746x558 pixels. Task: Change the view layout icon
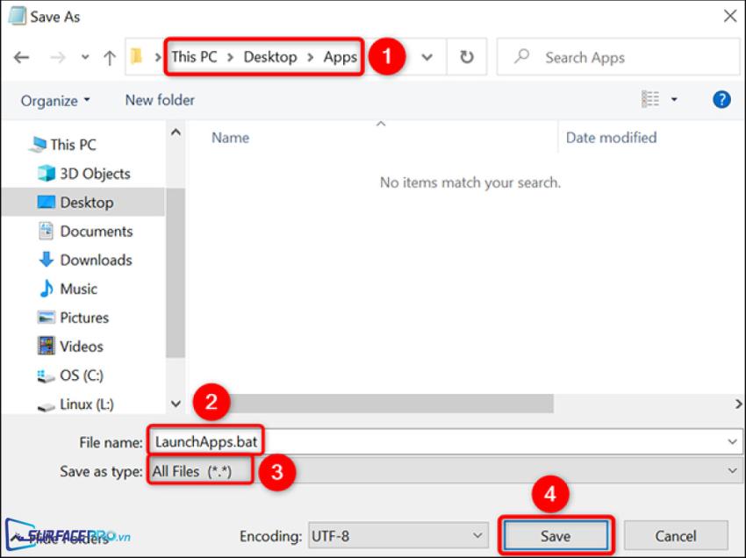(x=650, y=99)
